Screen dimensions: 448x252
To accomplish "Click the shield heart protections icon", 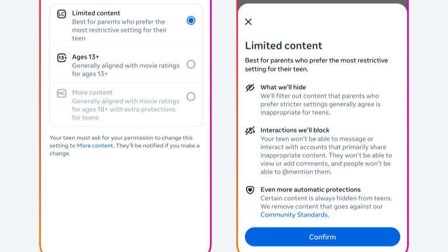I will tap(250, 190).
